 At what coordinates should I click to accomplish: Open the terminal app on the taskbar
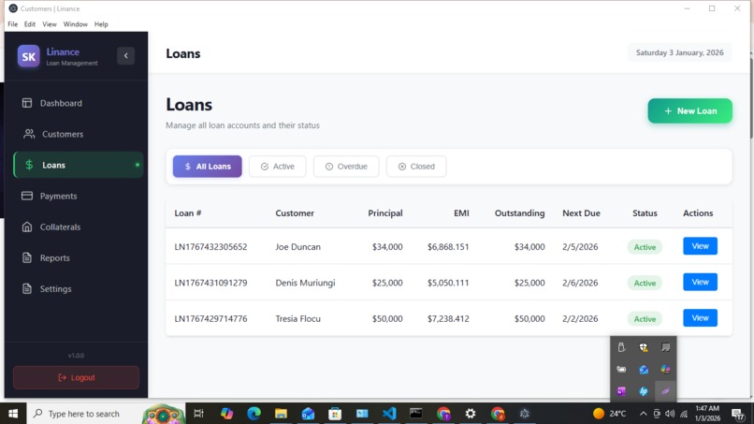pyautogui.click(x=416, y=414)
